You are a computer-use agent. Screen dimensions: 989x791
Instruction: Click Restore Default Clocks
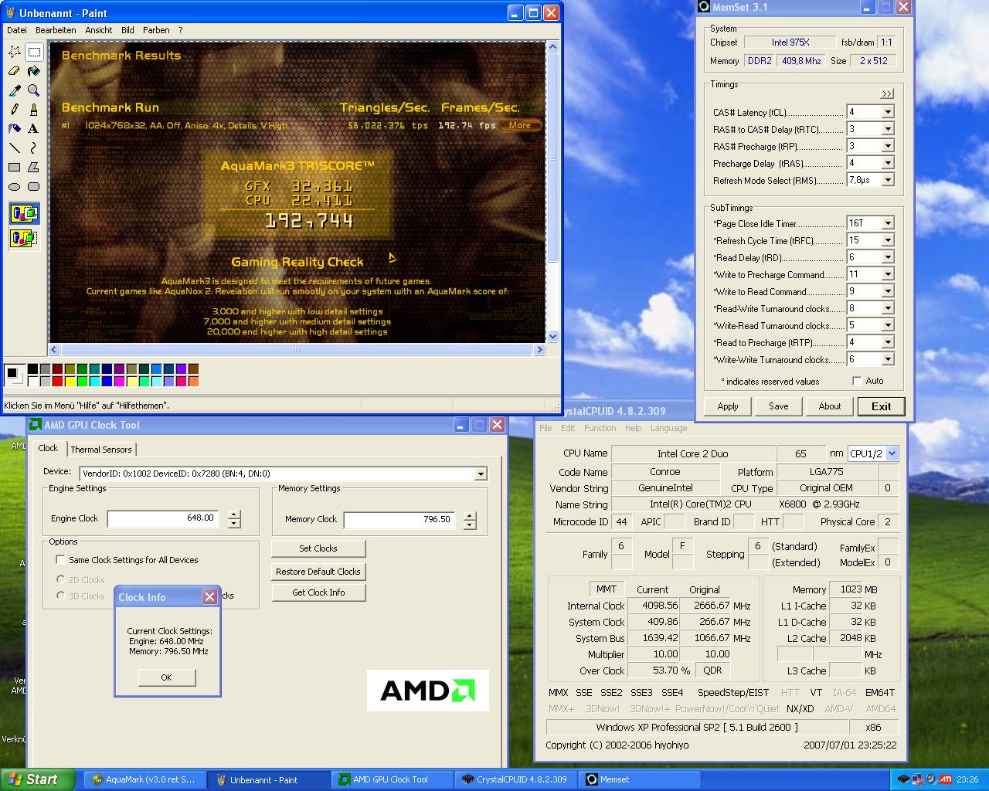318,572
